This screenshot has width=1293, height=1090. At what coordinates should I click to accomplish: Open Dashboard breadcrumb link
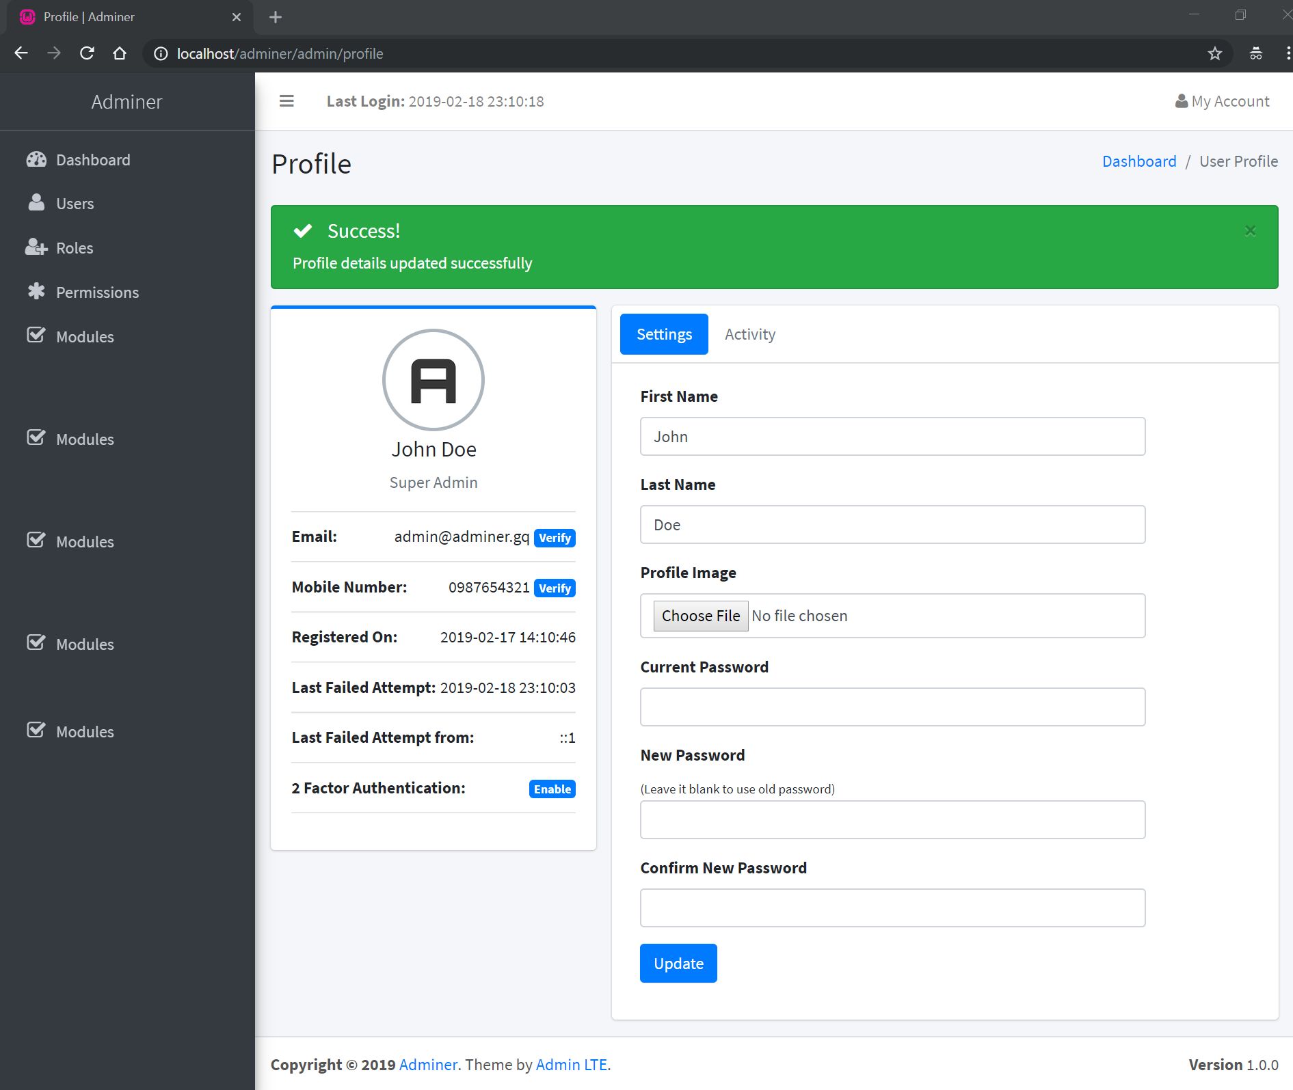tap(1139, 161)
